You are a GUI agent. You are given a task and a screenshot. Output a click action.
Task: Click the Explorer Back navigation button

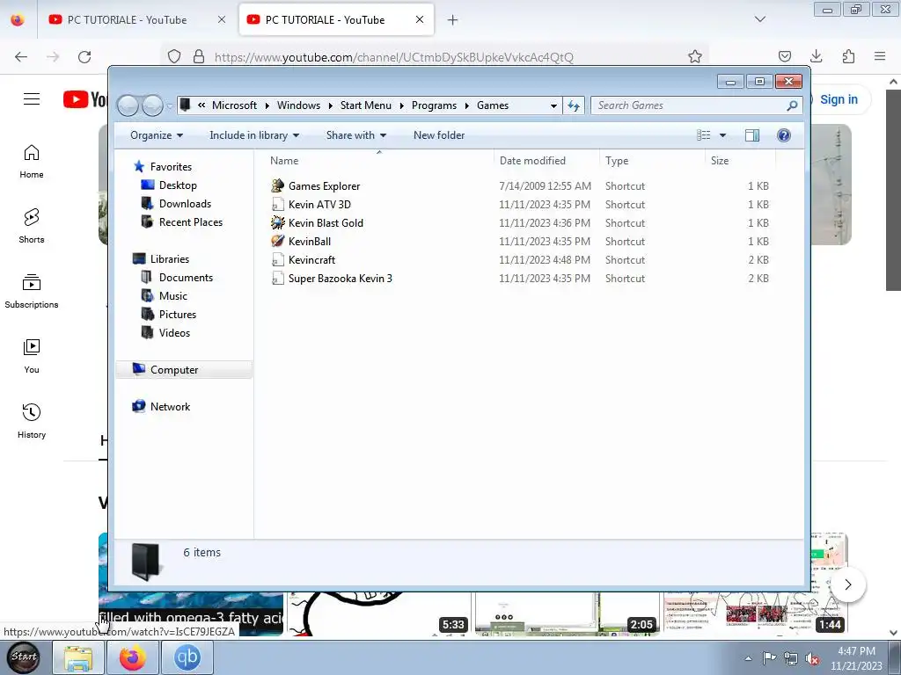[128, 105]
